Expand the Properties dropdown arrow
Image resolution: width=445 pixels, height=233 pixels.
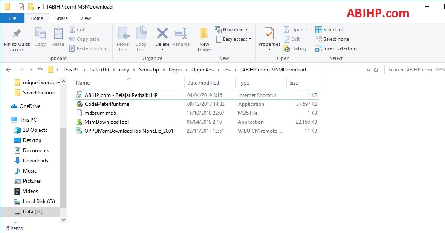[x=269, y=50]
